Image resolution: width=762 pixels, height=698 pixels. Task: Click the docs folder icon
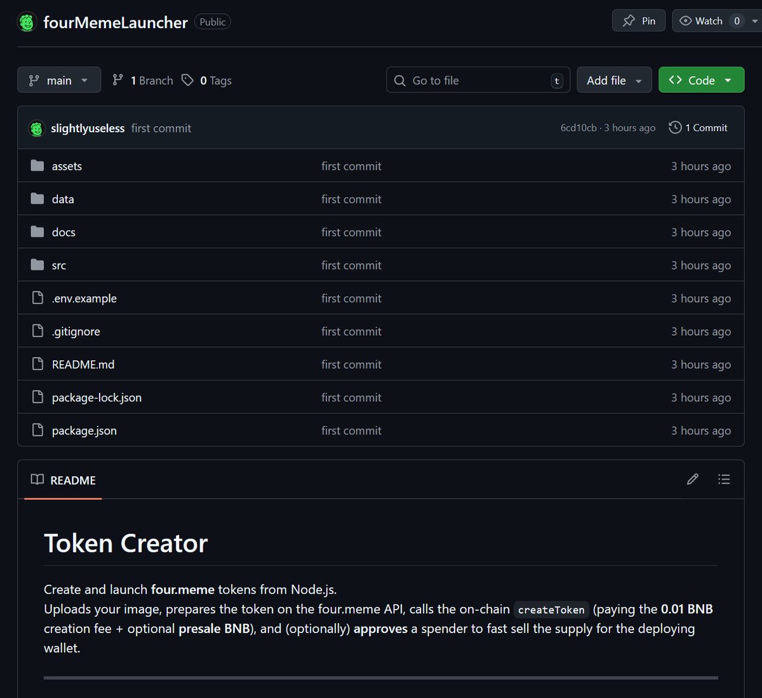[37, 232]
